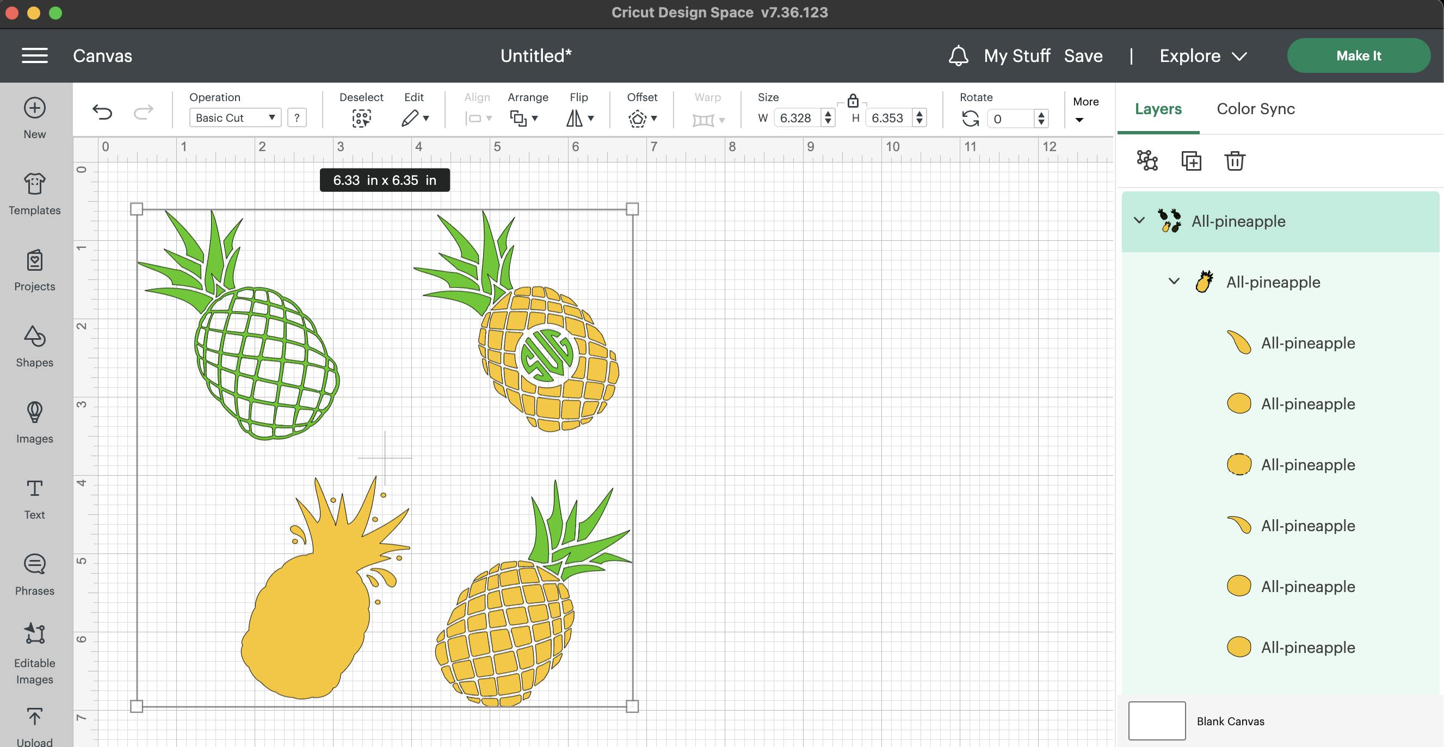The height and width of the screenshot is (747, 1444).
Task: Click the Images lightbulb icon
Action: 34,412
